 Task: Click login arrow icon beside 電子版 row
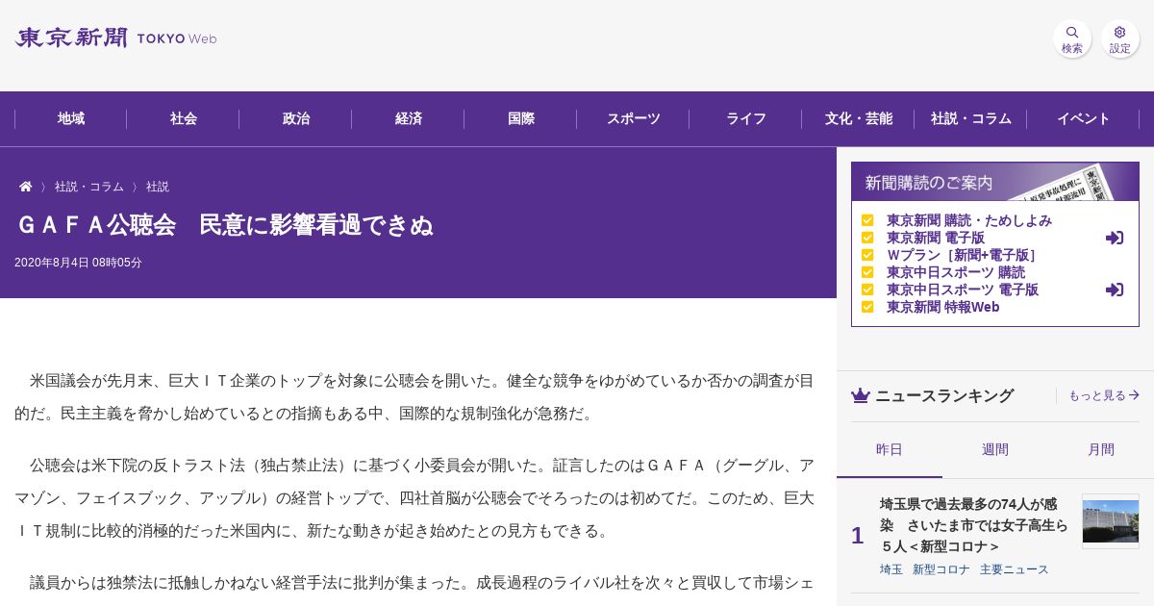[1115, 238]
